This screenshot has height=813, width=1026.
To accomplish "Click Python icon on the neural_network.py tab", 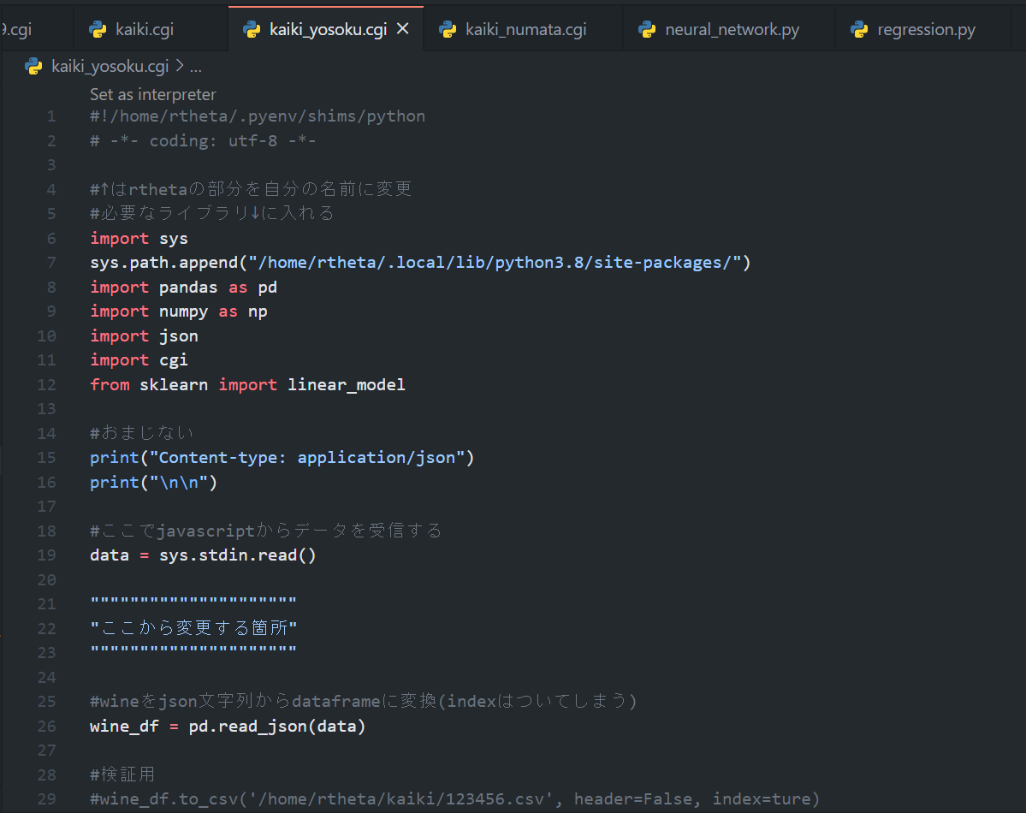I will [x=647, y=30].
